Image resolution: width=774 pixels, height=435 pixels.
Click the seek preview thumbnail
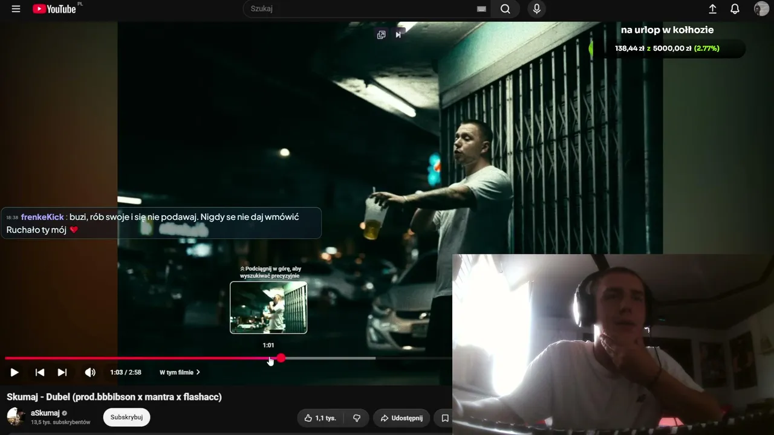point(268,308)
